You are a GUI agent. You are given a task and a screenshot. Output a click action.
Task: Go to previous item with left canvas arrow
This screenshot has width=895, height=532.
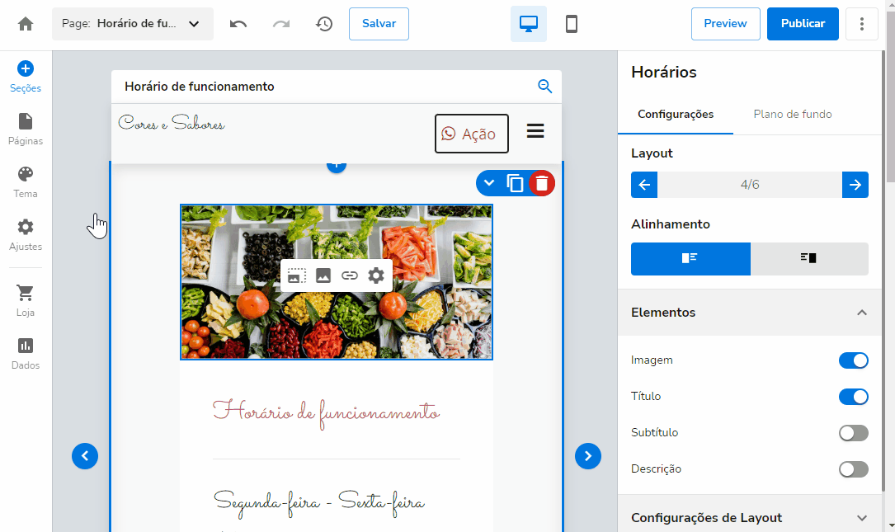(85, 456)
